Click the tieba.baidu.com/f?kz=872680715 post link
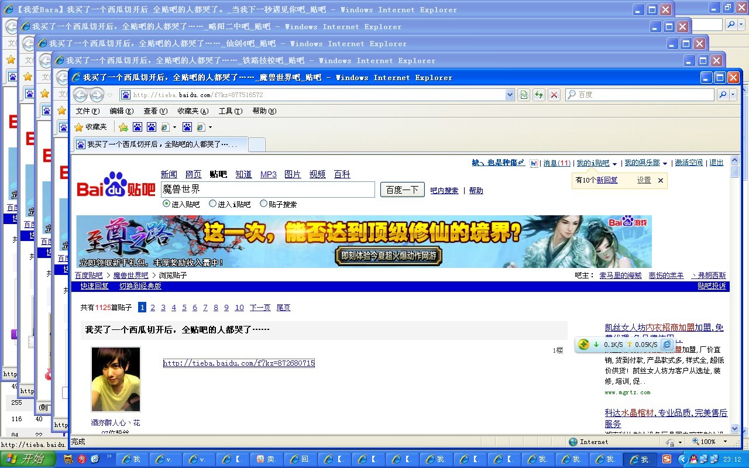The height and width of the screenshot is (468, 749). [239, 363]
